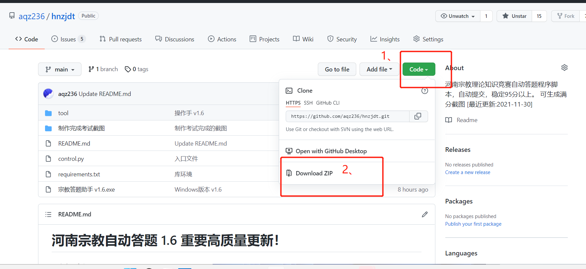This screenshot has height=269, width=586.
Task: Open the aqz236 owner profile link
Action: (x=31, y=16)
